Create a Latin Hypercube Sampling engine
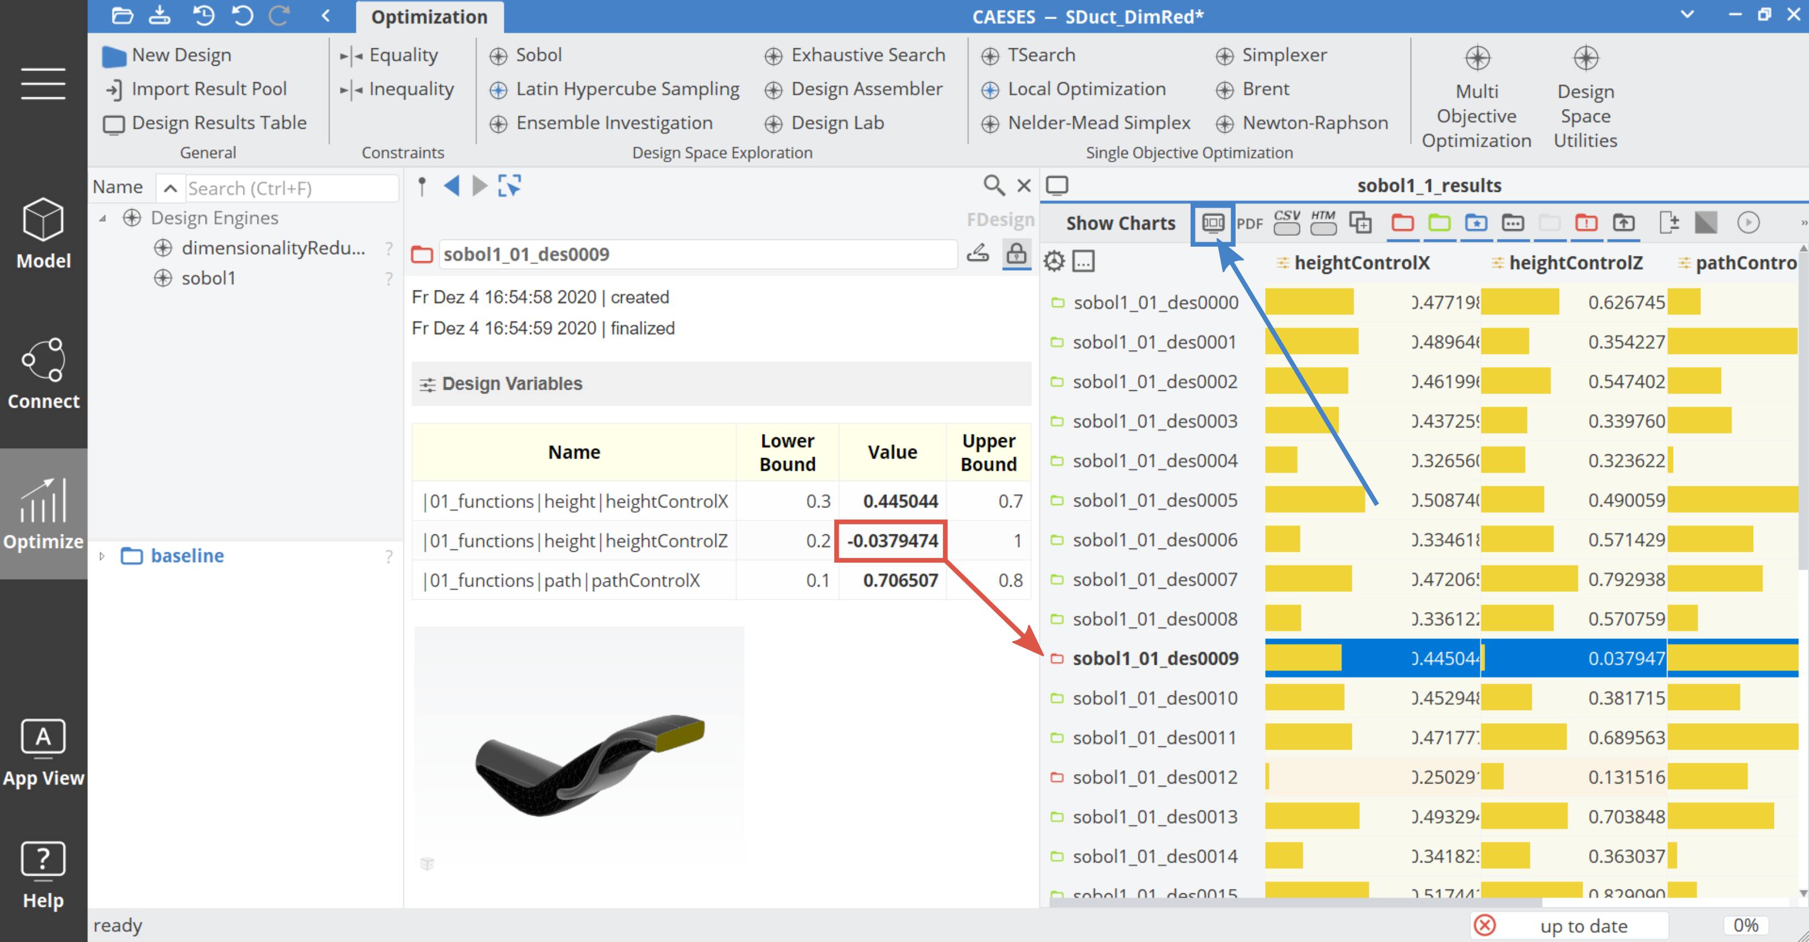This screenshot has height=942, width=1809. pyautogui.click(x=615, y=89)
